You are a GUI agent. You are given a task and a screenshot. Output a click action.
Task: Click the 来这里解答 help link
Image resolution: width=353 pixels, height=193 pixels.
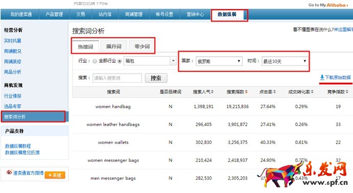343,30
